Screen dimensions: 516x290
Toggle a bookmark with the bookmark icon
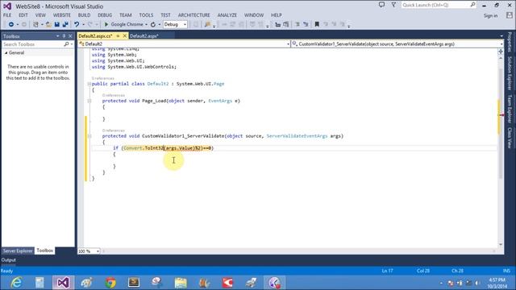pyautogui.click(x=317, y=24)
